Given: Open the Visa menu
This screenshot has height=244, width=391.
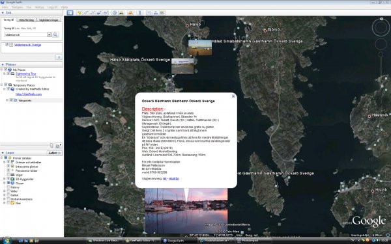Looking at the screenshot, I should pos(29,7).
